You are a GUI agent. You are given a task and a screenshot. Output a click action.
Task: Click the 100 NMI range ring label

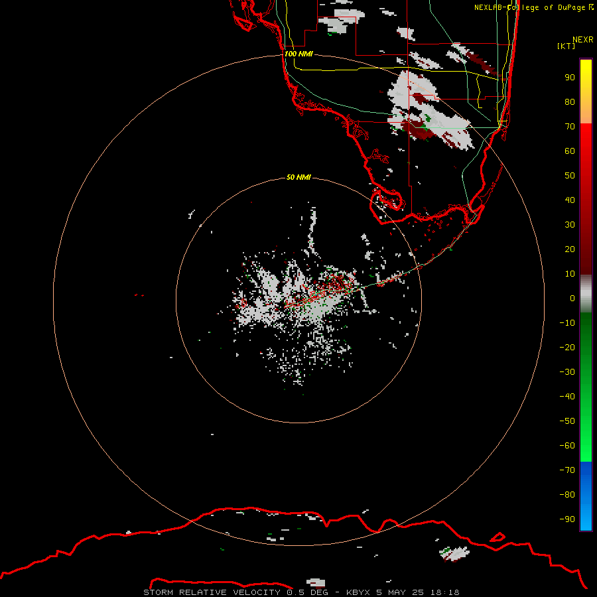[x=298, y=54]
